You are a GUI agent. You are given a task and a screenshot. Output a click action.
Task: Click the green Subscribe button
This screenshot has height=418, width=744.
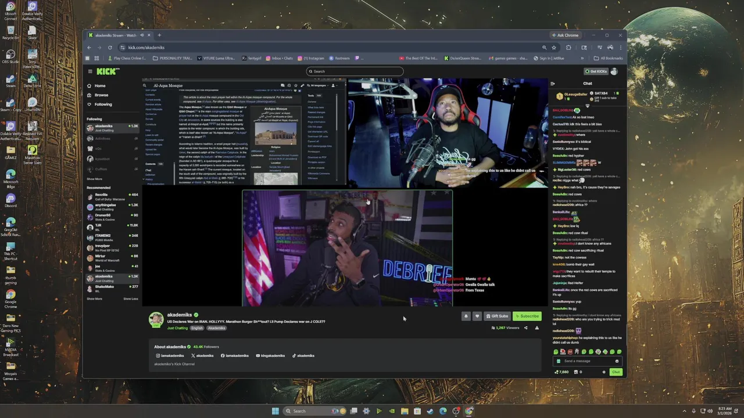[x=527, y=316]
